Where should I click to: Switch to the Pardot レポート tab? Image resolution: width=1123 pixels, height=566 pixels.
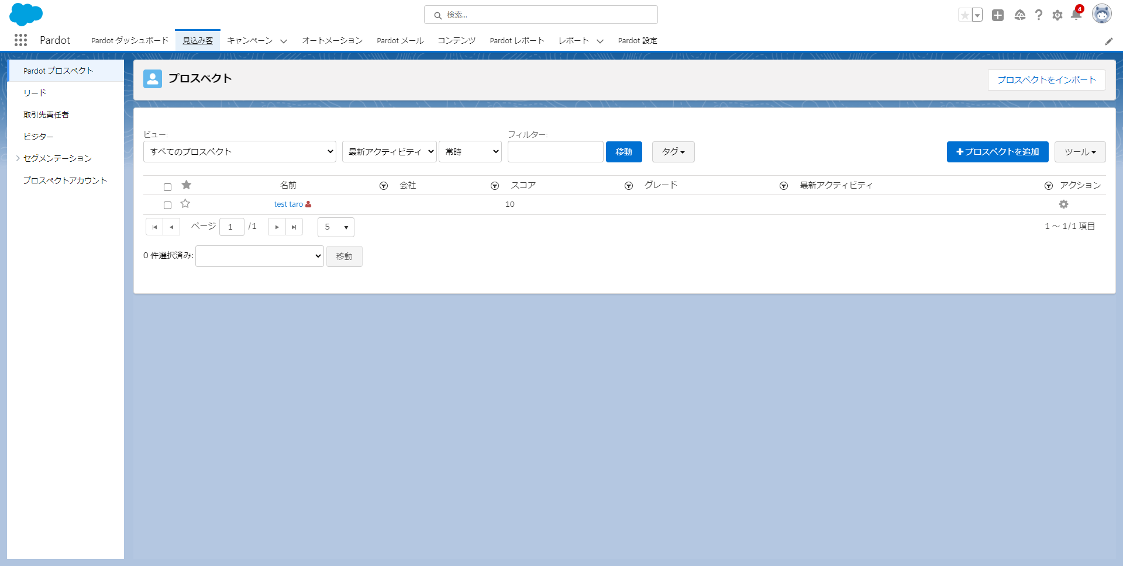517,40
